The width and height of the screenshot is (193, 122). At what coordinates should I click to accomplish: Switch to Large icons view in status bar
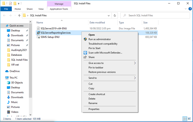tap(189, 119)
